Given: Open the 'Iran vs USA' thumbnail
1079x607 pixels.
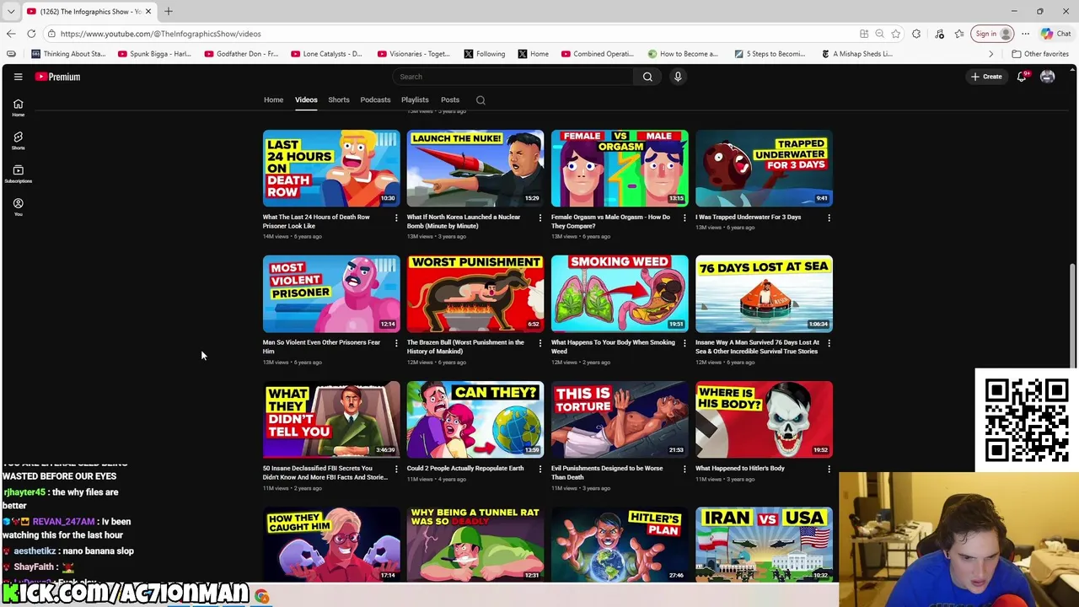Looking at the screenshot, I should 764,544.
